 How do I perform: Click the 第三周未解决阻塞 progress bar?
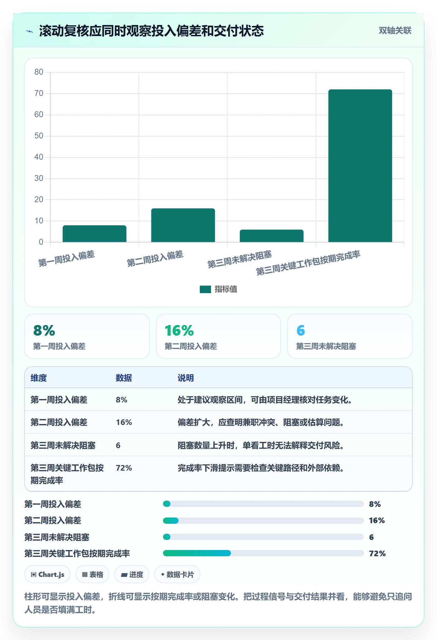click(x=263, y=537)
